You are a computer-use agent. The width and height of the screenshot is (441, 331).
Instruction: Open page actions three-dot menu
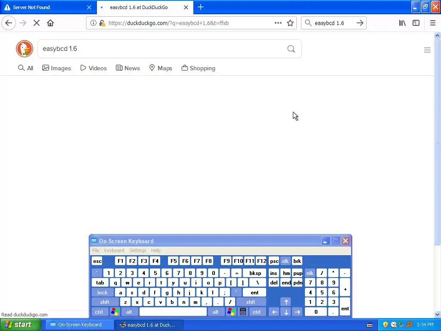coord(278,23)
